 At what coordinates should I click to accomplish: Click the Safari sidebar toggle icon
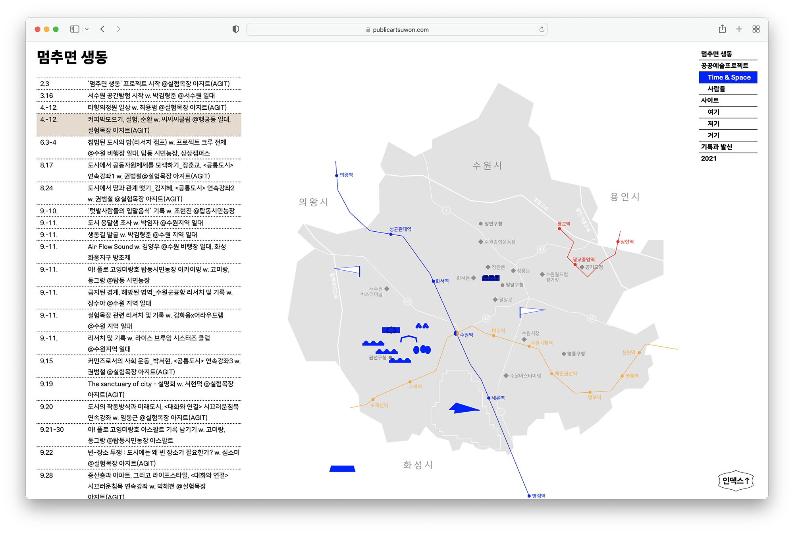point(75,29)
